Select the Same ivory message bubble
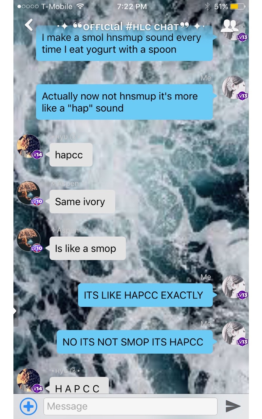This screenshot has width=262, height=419. click(82, 202)
